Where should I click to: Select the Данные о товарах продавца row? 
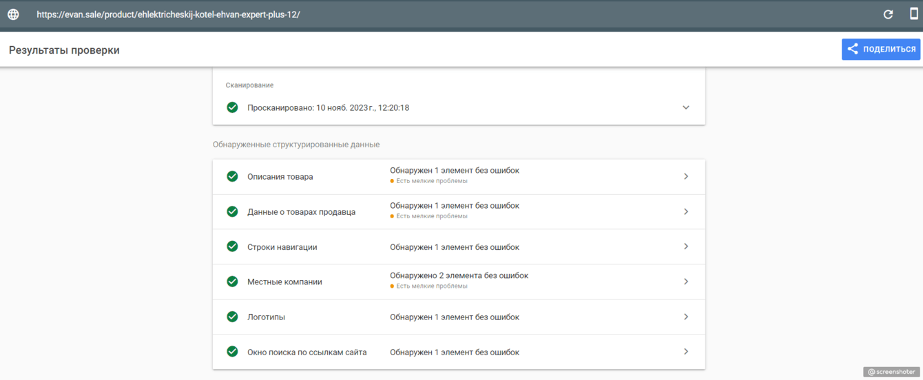pyautogui.click(x=458, y=211)
